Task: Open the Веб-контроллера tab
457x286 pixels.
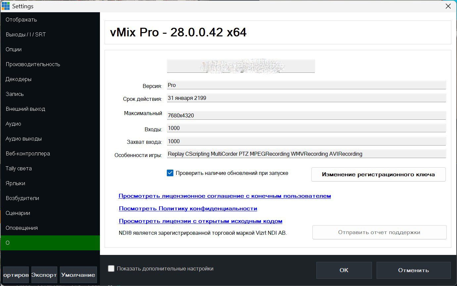Action: pyautogui.click(x=28, y=153)
